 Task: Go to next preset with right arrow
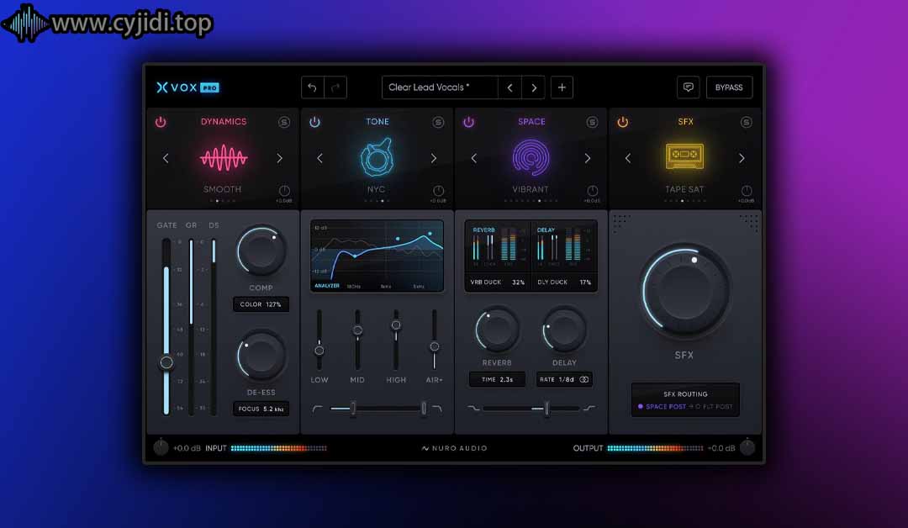(x=533, y=87)
